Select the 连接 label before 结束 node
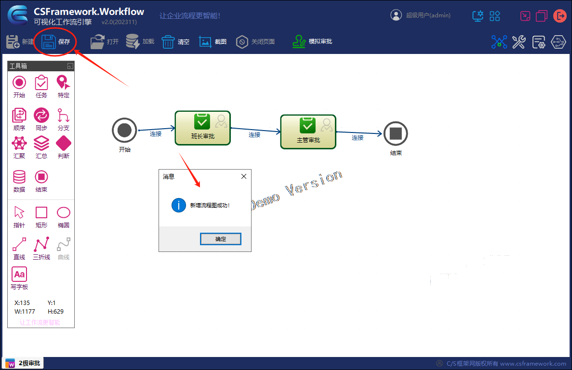572x370 pixels. (x=358, y=138)
